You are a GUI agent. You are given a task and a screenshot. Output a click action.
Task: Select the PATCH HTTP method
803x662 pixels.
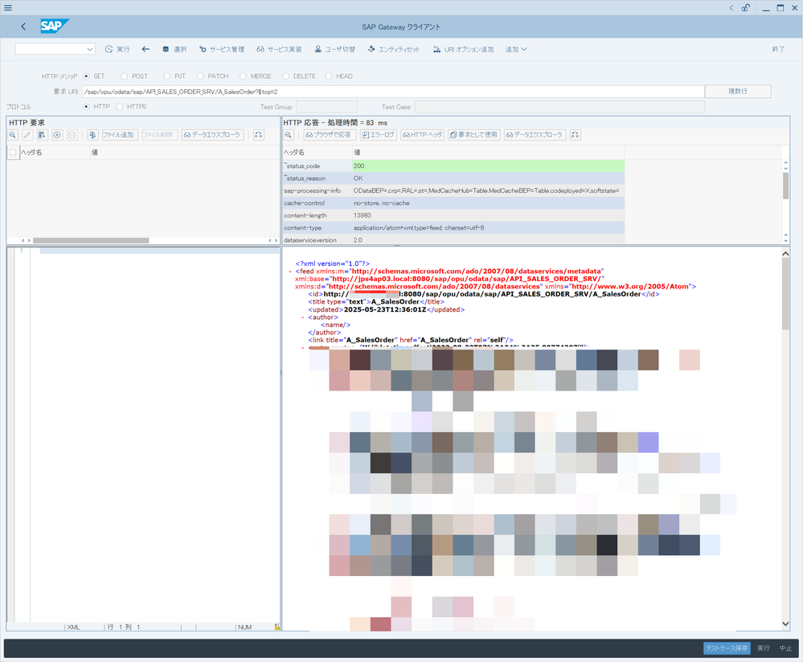coord(200,76)
